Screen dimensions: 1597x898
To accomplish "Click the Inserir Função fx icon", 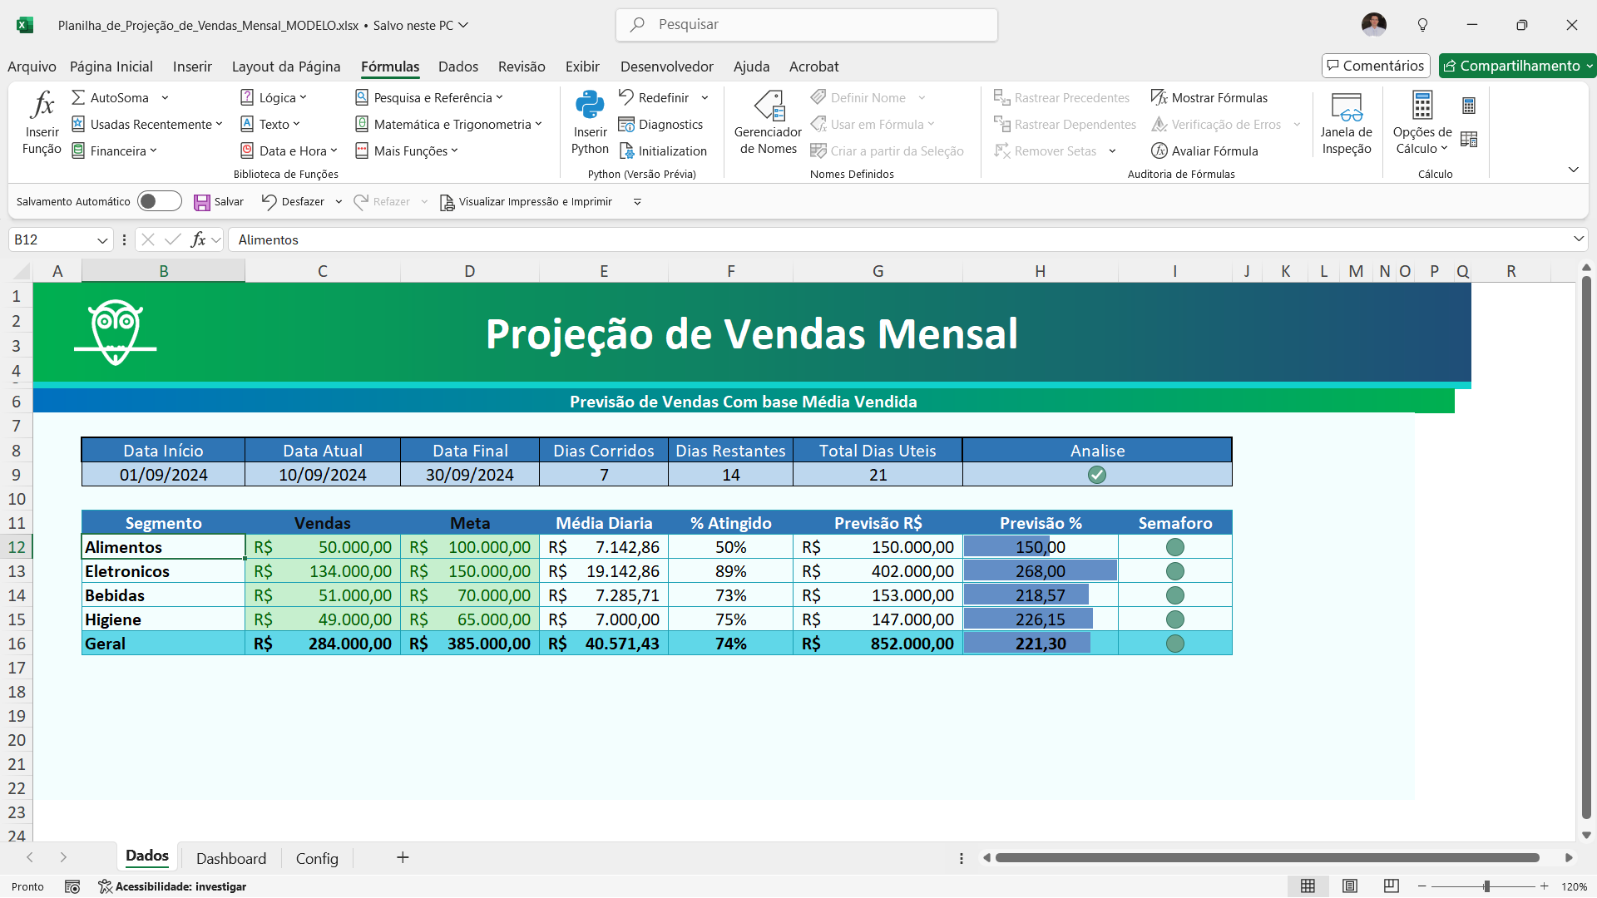I will (x=42, y=106).
